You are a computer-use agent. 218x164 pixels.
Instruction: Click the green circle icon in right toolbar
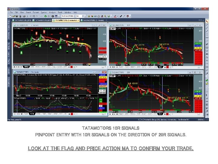pos(207,80)
